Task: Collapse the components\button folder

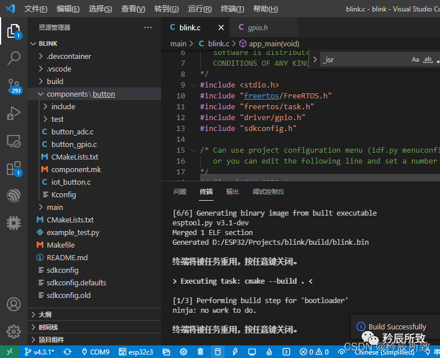Action: pos(40,94)
